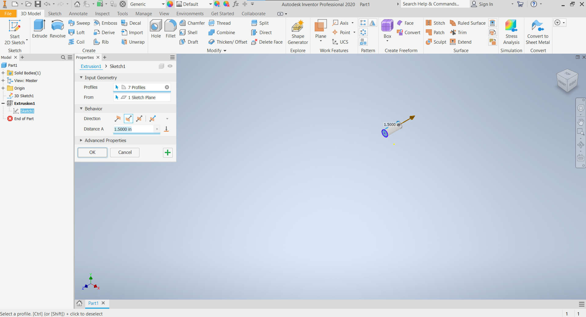Confirm extrusion with OK button
586x317 pixels.
[x=92, y=152]
